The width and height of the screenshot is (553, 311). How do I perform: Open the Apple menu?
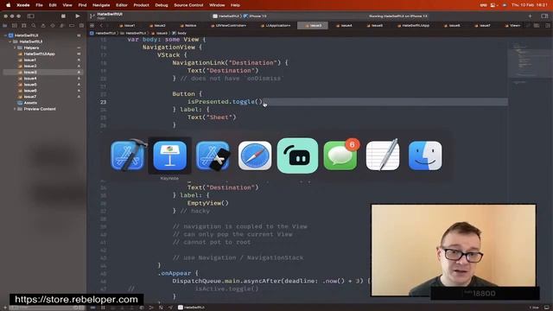pos(8,5)
